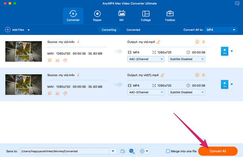The height and width of the screenshot is (157, 243).
Task: Expand the Add Files dropdown arrow
Action: 29,30
